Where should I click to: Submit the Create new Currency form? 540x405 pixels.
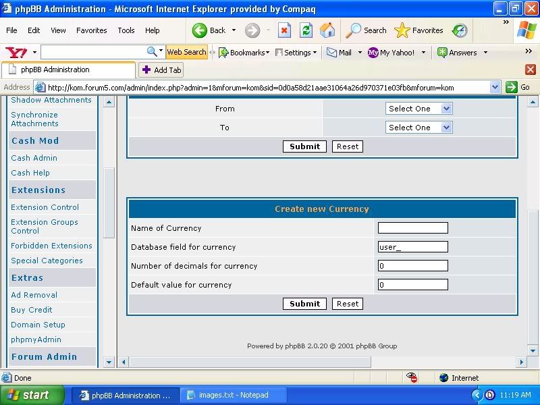tap(304, 304)
